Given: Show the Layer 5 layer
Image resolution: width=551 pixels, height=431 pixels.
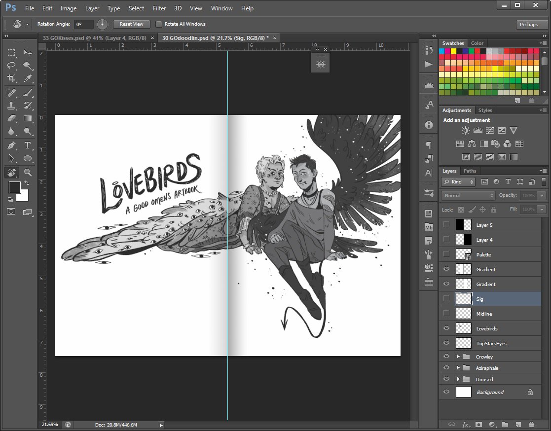Looking at the screenshot, I should (x=446, y=225).
